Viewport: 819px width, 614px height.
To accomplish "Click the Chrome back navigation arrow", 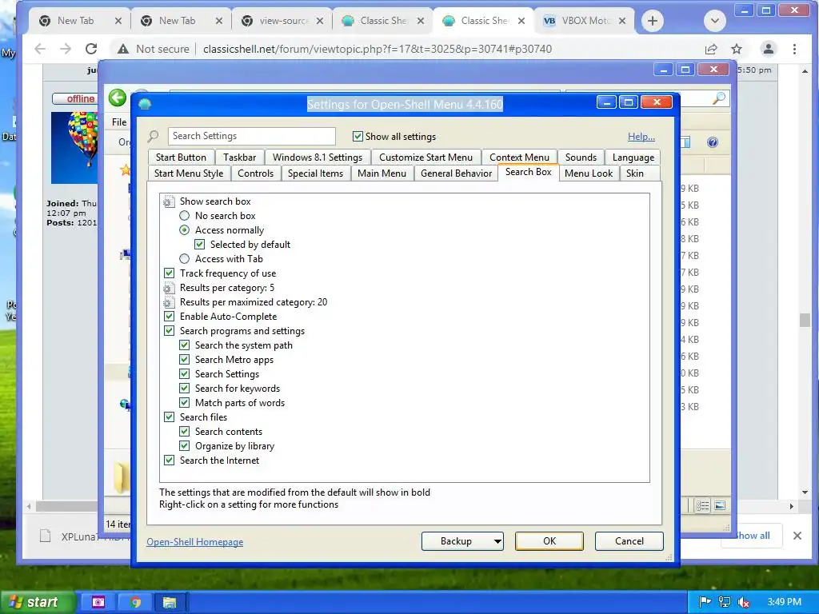I will 40,49.
